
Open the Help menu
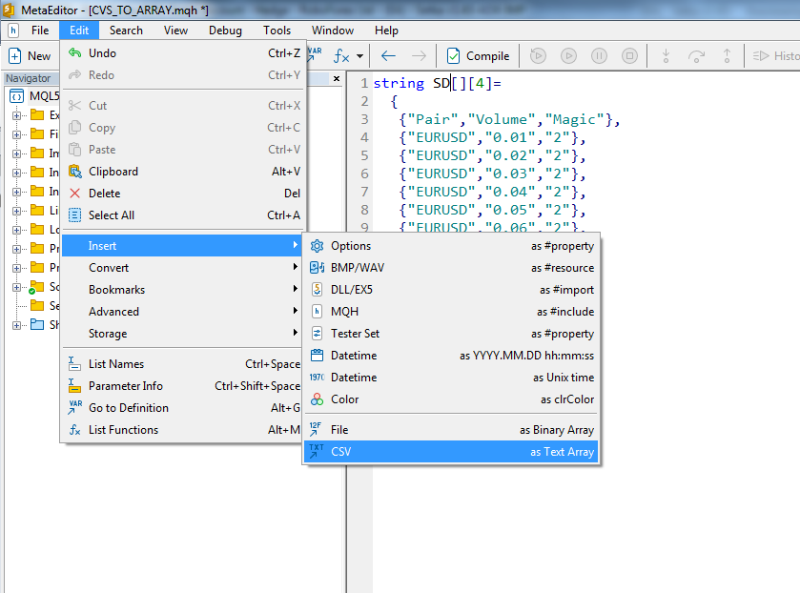coord(386,31)
